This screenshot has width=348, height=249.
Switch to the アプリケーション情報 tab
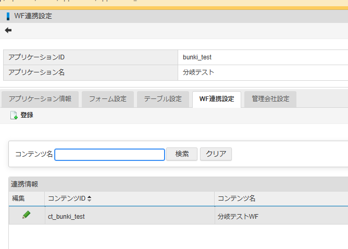click(x=40, y=99)
